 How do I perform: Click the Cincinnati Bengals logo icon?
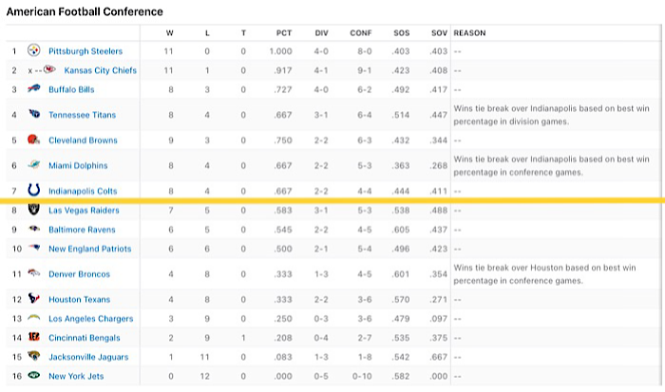(x=34, y=337)
